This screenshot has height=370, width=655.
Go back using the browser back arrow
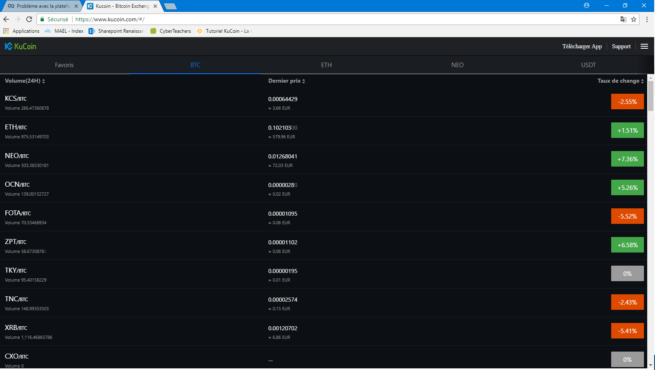(x=6, y=19)
